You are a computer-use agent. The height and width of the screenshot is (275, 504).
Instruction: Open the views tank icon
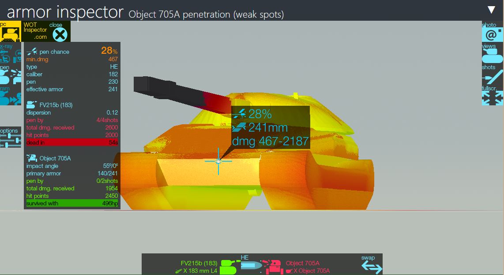click(492, 56)
